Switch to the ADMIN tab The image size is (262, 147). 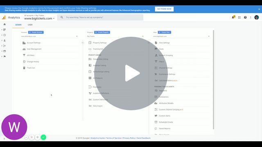[18, 24]
